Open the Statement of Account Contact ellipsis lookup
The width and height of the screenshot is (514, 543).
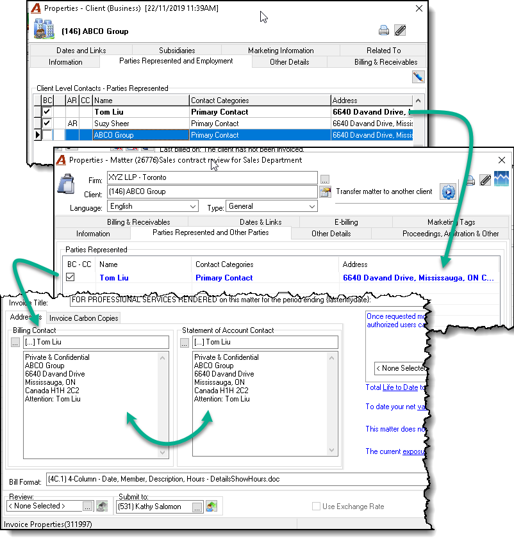185,343
